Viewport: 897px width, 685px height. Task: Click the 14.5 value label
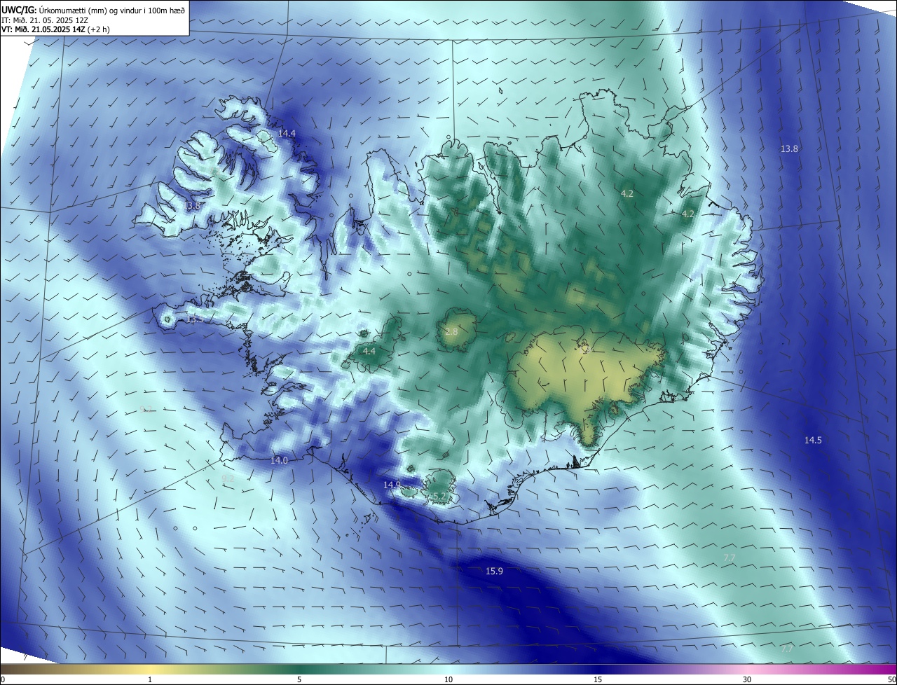click(813, 440)
